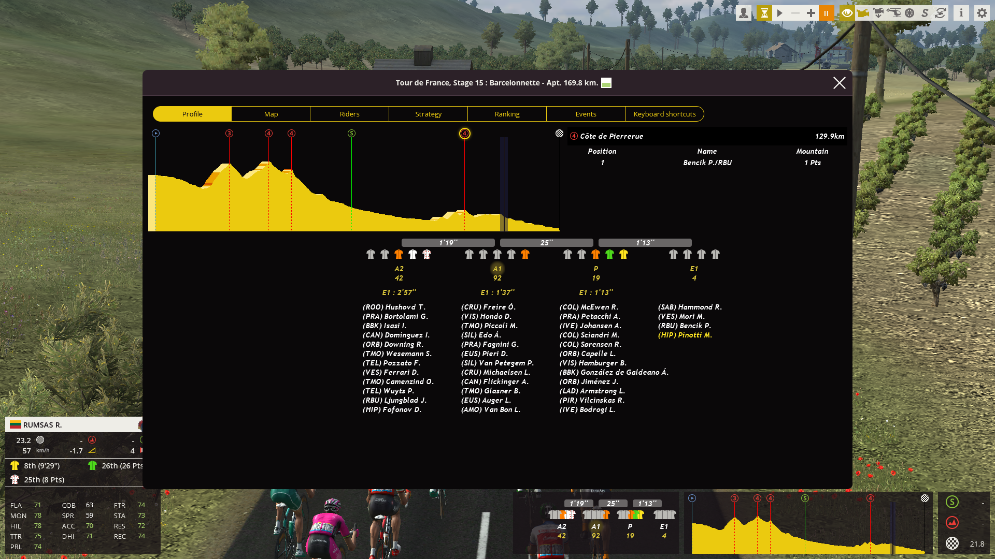This screenshot has width=995, height=559.
Task: Click the checkered flag beside 23.2 km
Action: click(40, 440)
